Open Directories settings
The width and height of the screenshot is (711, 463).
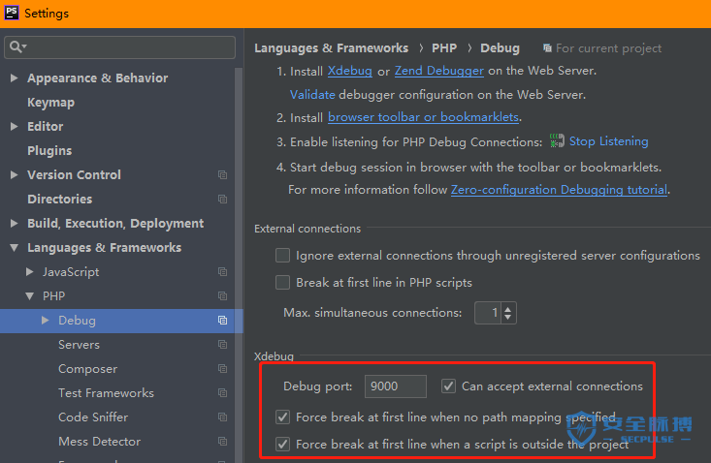click(59, 200)
